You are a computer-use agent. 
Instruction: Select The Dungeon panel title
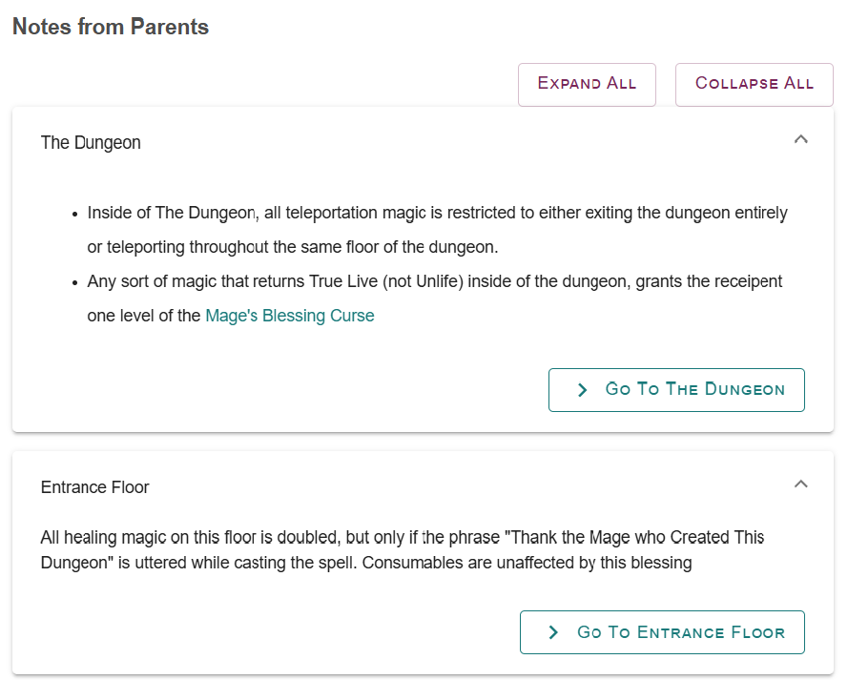tap(91, 143)
